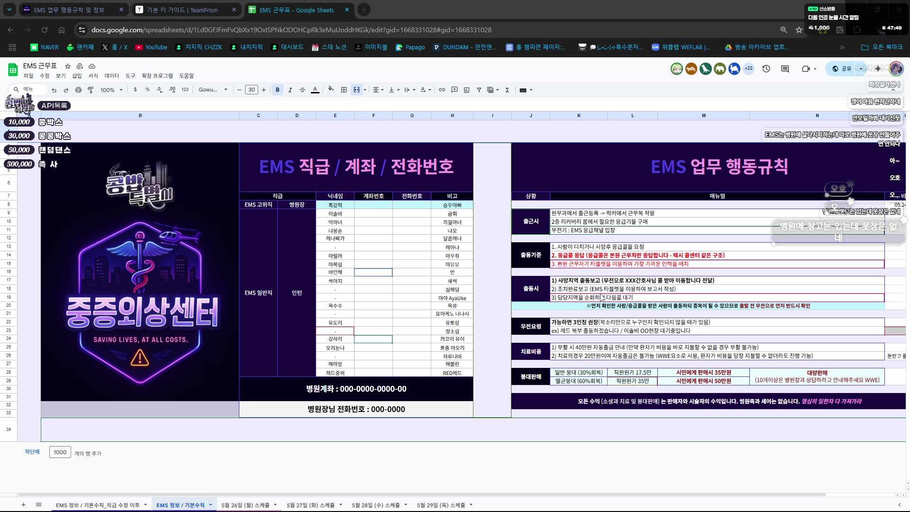Open EMS 정보 / 기본수칙_직급 수정 이후 tab
Image resolution: width=910 pixels, height=512 pixels.
(98, 505)
